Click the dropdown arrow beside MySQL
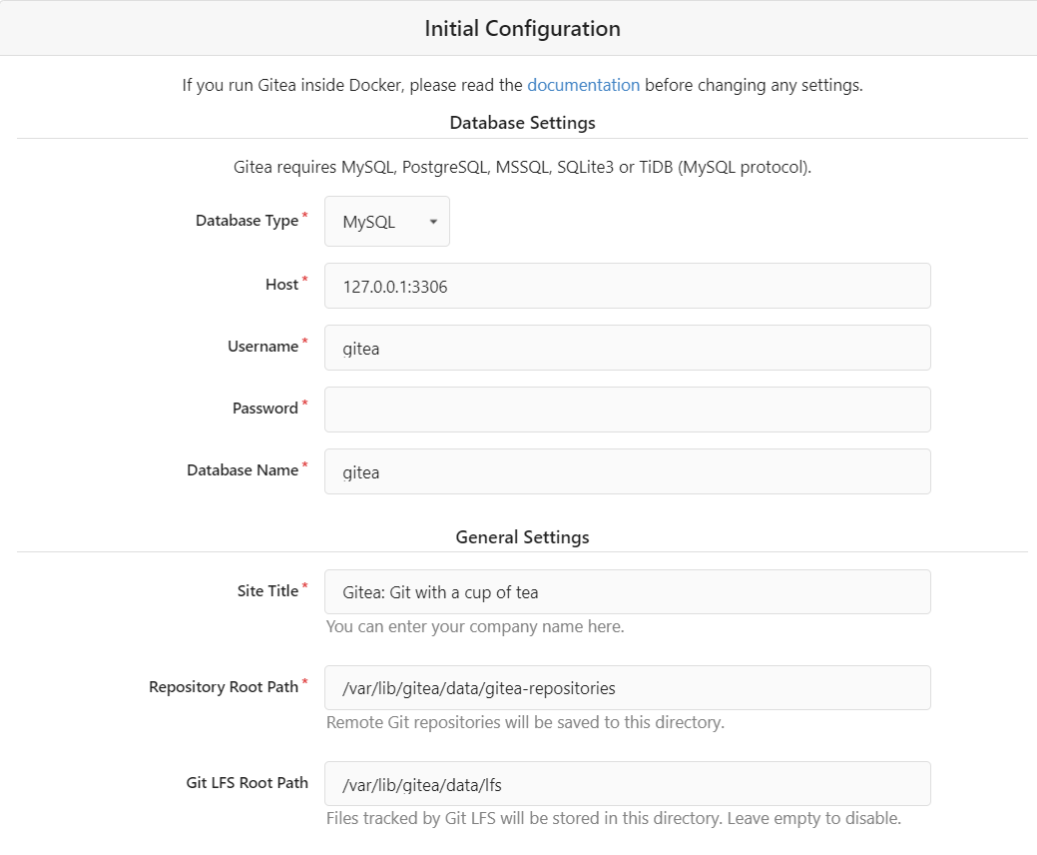 [433, 221]
